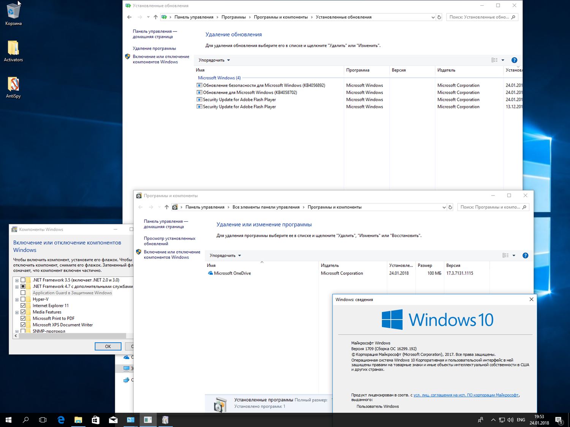Launch the AntiSpy desktop shortcut

tap(13, 84)
